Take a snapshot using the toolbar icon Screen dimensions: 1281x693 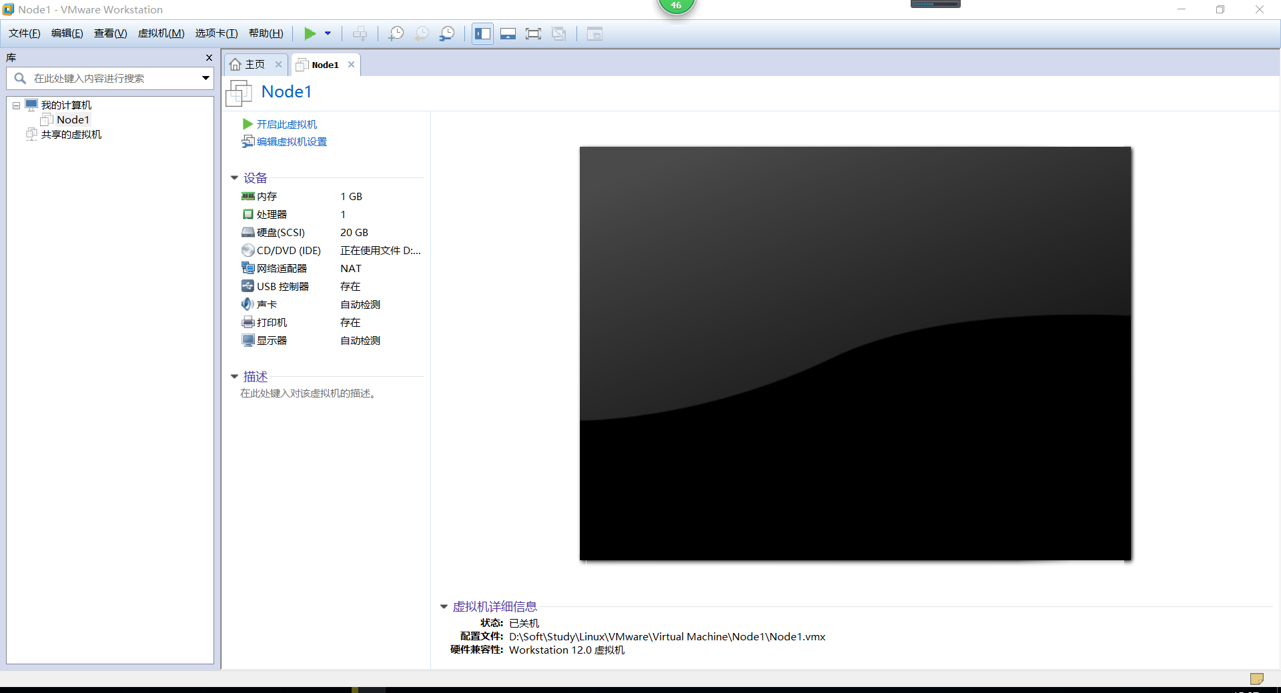pyautogui.click(x=396, y=33)
